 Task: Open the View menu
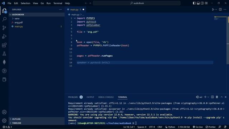(35, 3)
